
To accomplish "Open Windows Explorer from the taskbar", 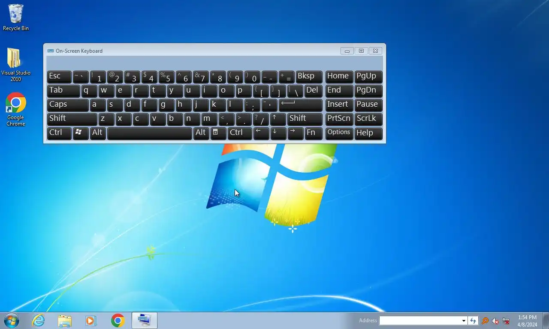I will 65,320.
